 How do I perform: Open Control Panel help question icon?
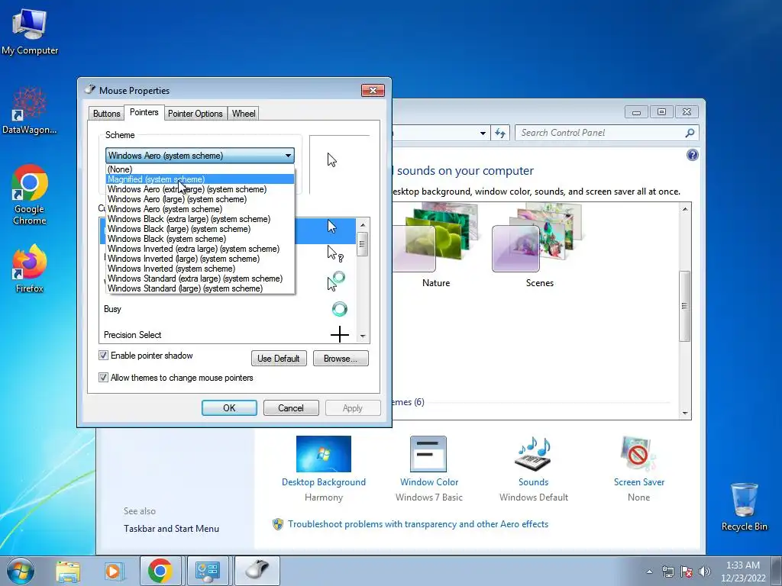click(x=692, y=155)
